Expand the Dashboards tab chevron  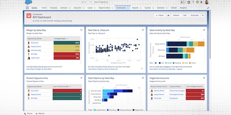(128, 8)
